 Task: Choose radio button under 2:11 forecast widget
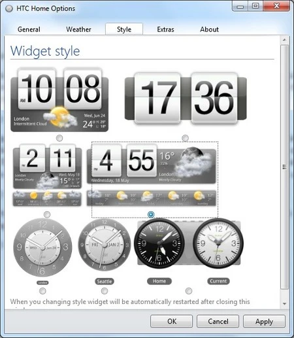point(47,214)
